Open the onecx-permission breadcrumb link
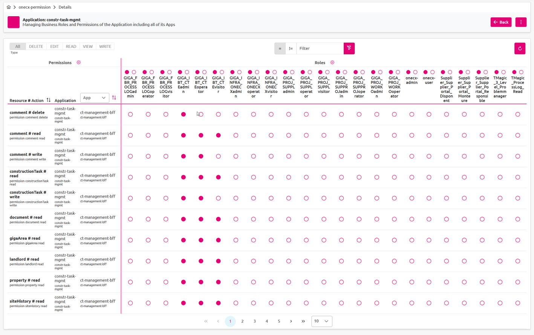 pos(34,7)
